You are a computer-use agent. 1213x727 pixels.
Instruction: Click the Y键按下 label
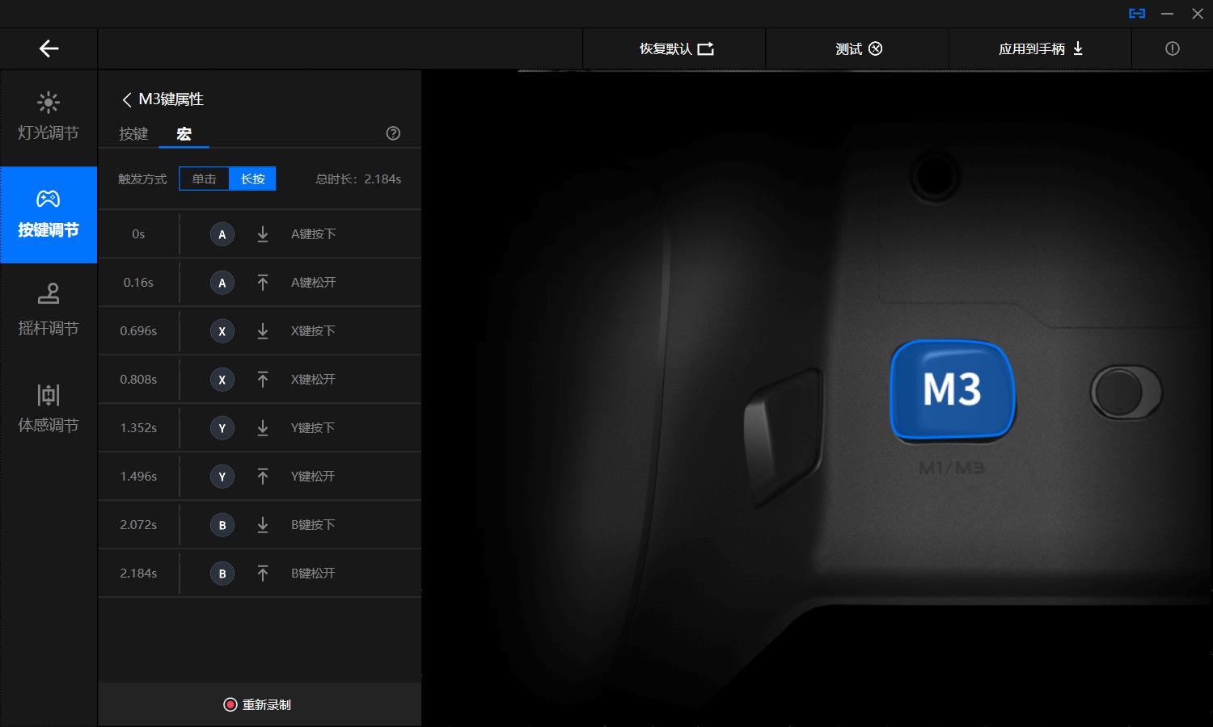pyautogui.click(x=313, y=428)
